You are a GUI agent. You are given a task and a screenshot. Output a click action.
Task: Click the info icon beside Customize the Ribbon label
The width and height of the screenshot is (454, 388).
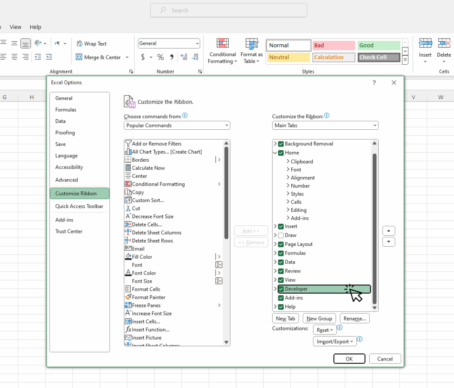click(327, 116)
